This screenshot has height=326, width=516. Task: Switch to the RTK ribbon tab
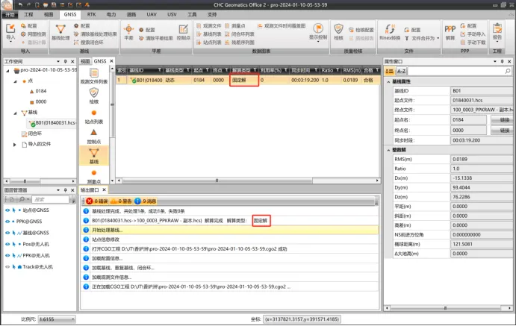pyautogui.click(x=92, y=14)
